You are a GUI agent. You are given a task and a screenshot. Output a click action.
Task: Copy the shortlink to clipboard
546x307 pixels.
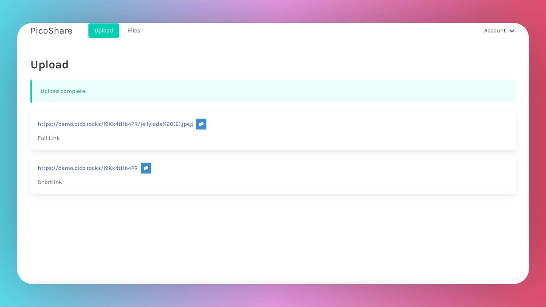(146, 168)
